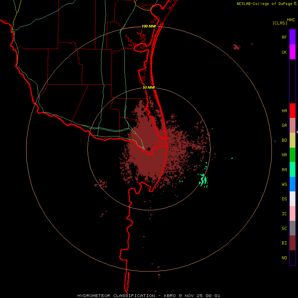Click the HHC product label
This screenshot has width=298, height=298.
tap(291, 20)
